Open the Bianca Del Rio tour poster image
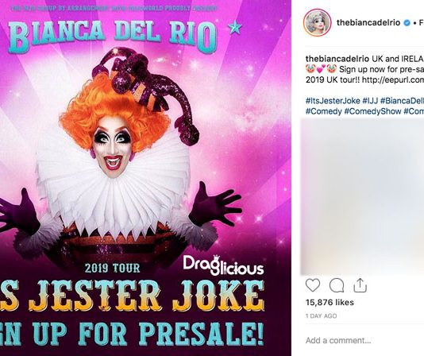424x356 pixels. (145, 178)
